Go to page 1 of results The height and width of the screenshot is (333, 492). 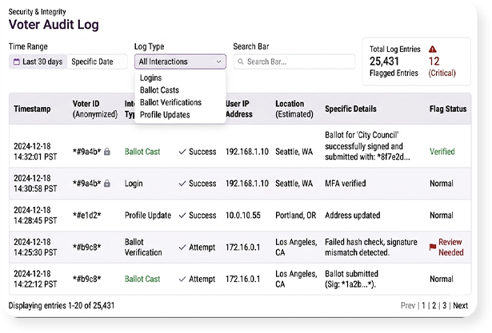[423, 305]
